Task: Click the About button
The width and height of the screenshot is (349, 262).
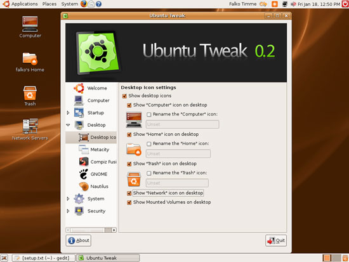Action: click(x=78, y=240)
